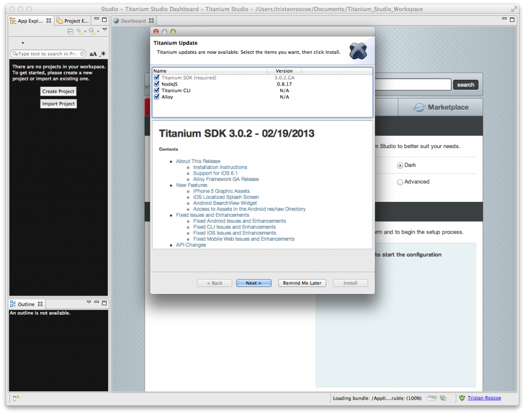Viewport: 525px width, 414px height.
Task: Click the fast view icon in status bar
Action: click(x=16, y=398)
